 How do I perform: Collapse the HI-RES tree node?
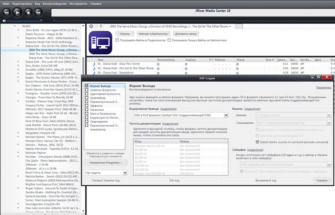[15, 26]
